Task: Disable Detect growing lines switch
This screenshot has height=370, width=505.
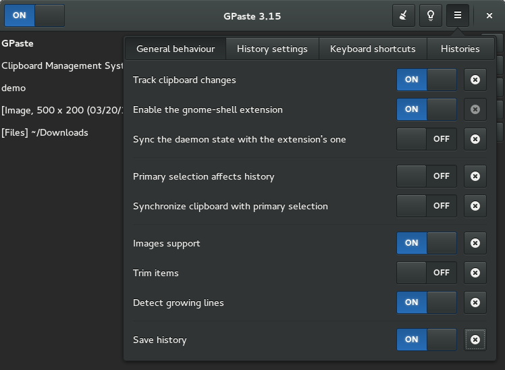Action: coord(427,302)
